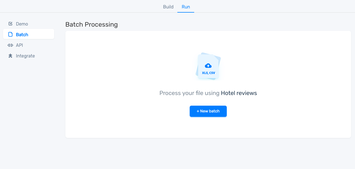Click the Demo checkmark icon
355x169 pixels.
pyautogui.click(x=10, y=24)
